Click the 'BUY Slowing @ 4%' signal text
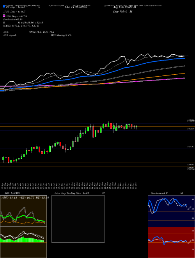The height and width of the screenshot is (258, 195). [61, 35]
